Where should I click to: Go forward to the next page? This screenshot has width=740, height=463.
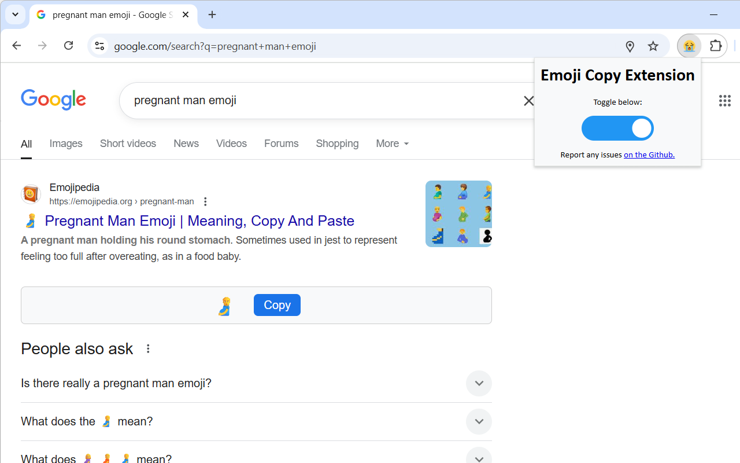pyautogui.click(x=42, y=46)
